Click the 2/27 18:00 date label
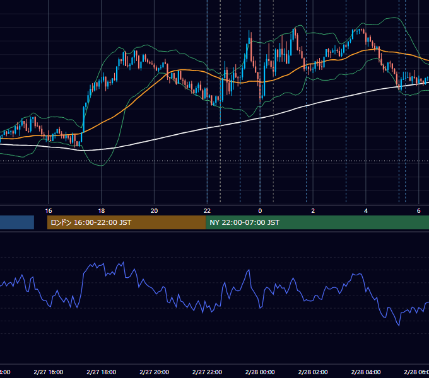This screenshot has height=378, width=429. [x=101, y=372]
